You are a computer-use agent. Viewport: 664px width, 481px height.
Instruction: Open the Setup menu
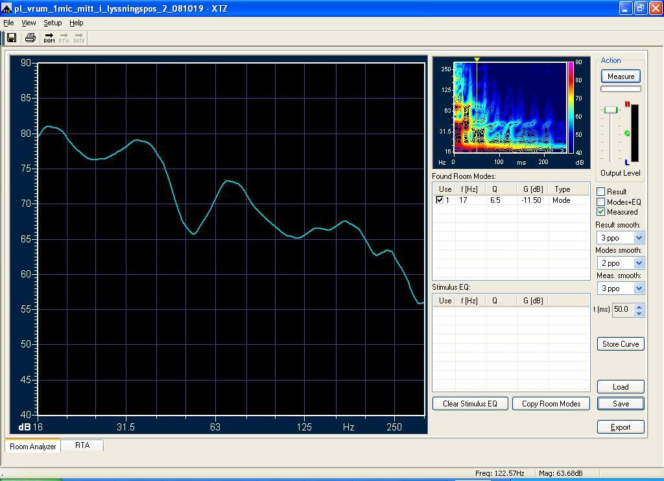tap(53, 23)
